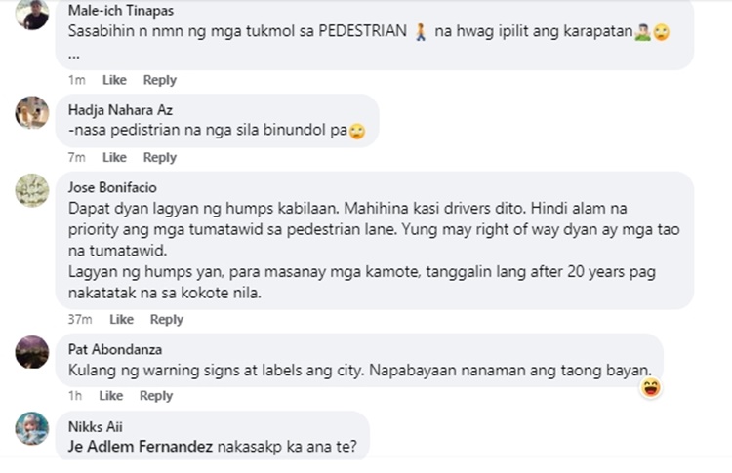
Task: Click the laughing reaction emoji on Pat's comment
Action: click(650, 388)
